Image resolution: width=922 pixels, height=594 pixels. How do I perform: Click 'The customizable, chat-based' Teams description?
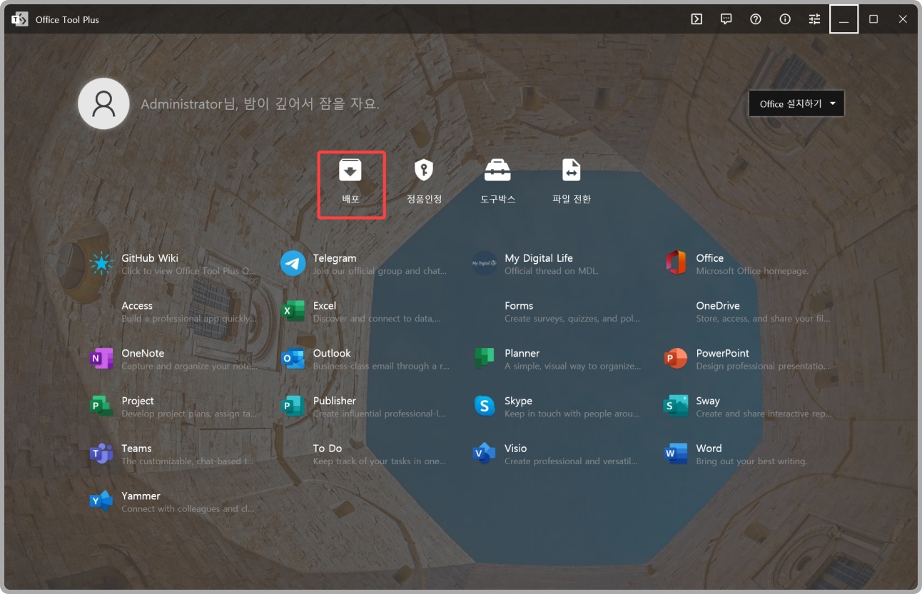click(x=188, y=461)
